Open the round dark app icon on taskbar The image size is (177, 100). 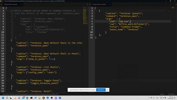52,98
